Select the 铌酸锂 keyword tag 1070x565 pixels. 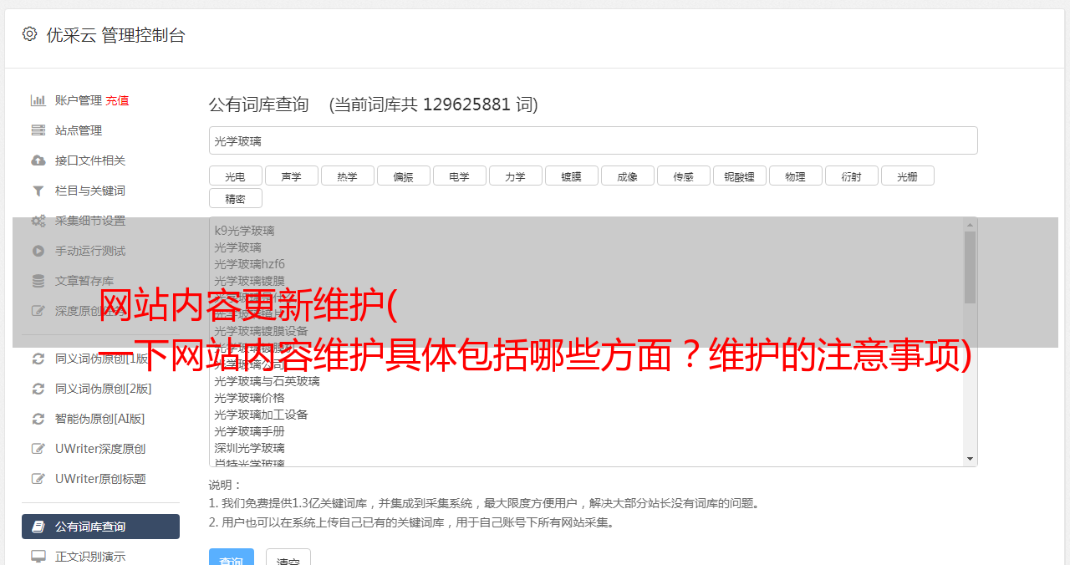click(740, 176)
